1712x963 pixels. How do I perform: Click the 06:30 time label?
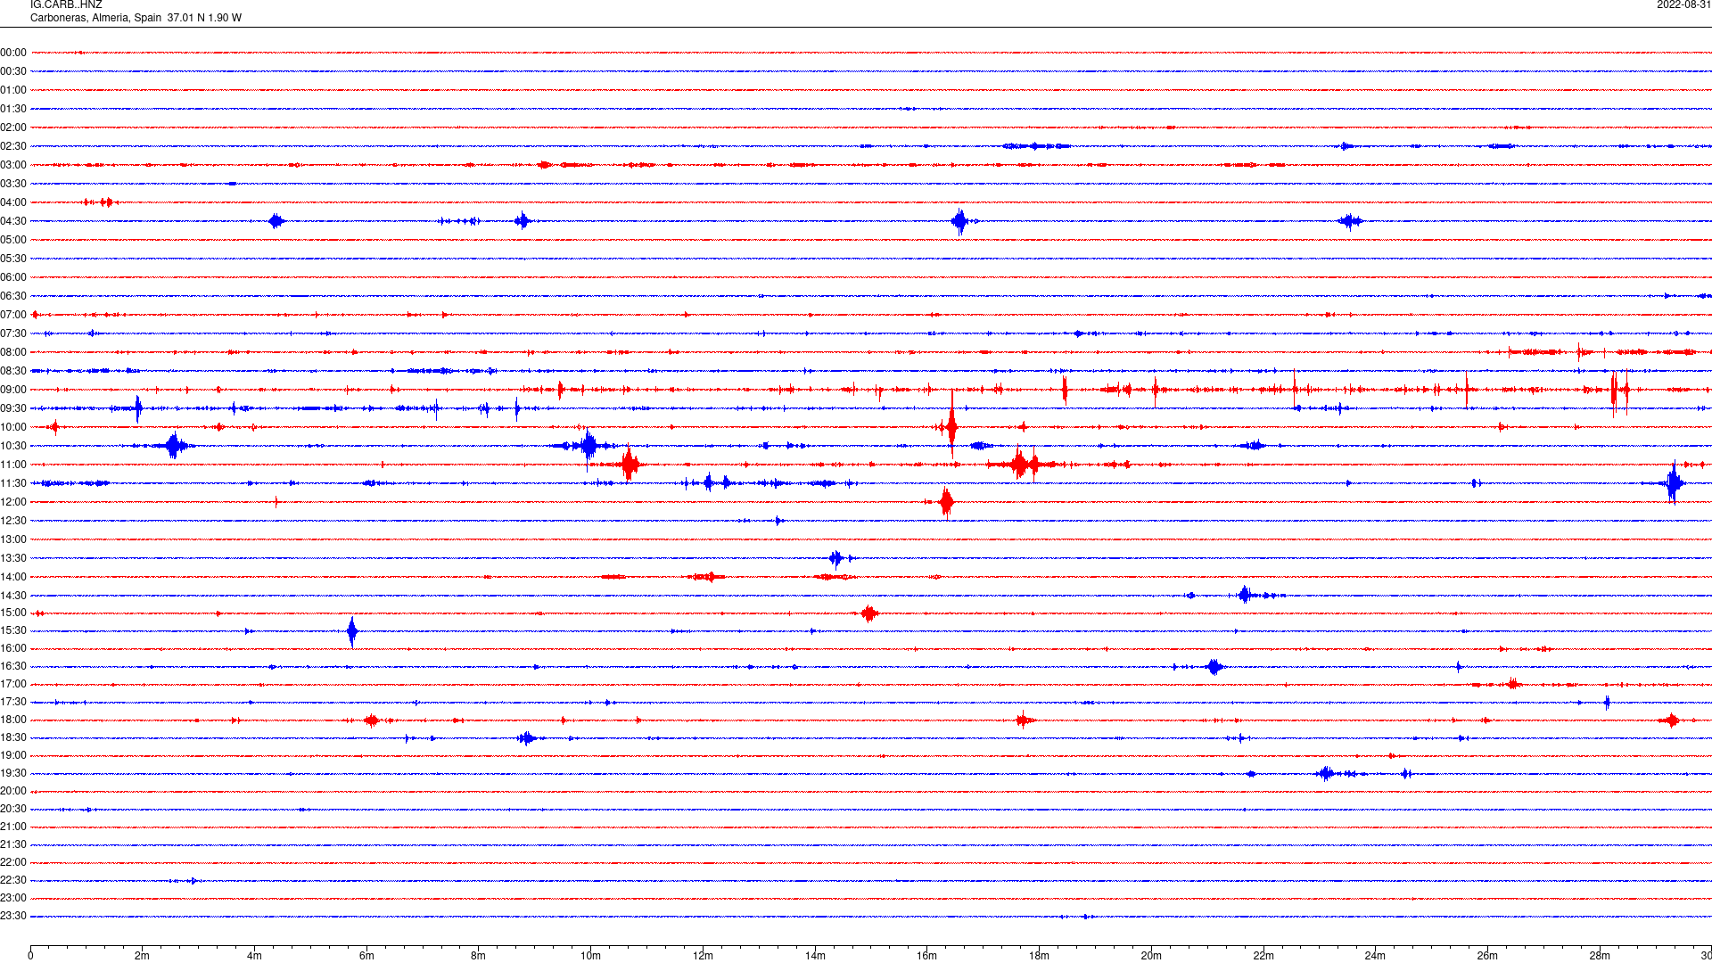pos(13,296)
